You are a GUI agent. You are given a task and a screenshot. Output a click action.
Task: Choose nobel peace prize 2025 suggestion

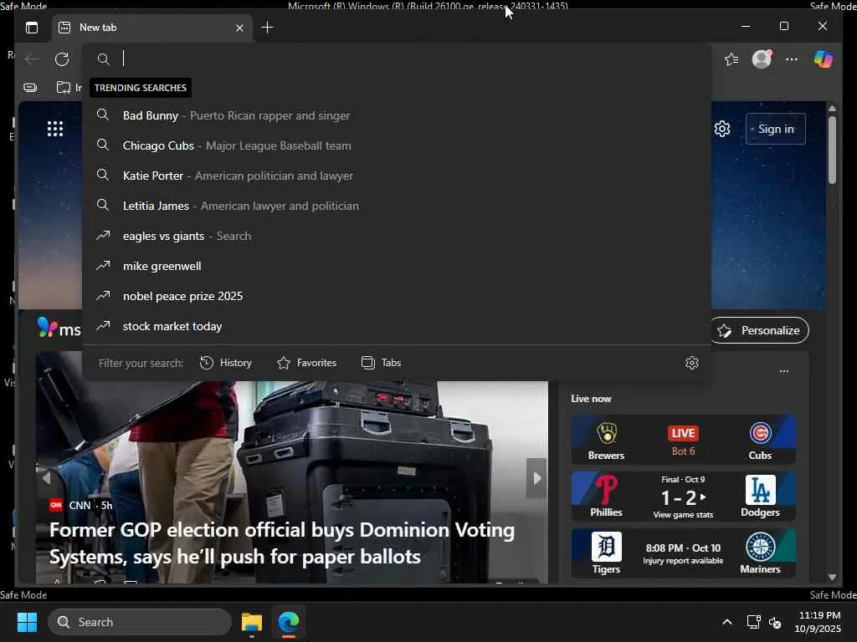coord(397,295)
